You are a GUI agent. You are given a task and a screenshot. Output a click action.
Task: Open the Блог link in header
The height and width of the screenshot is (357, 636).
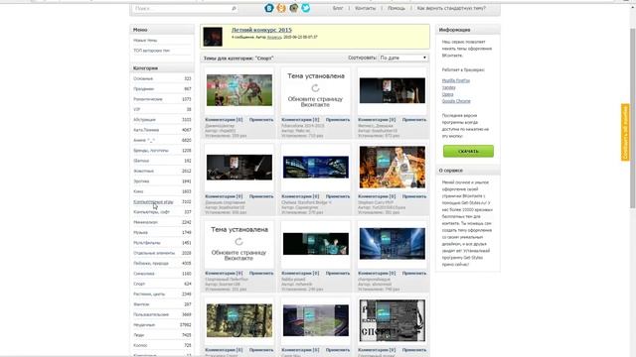coord(338,8)
